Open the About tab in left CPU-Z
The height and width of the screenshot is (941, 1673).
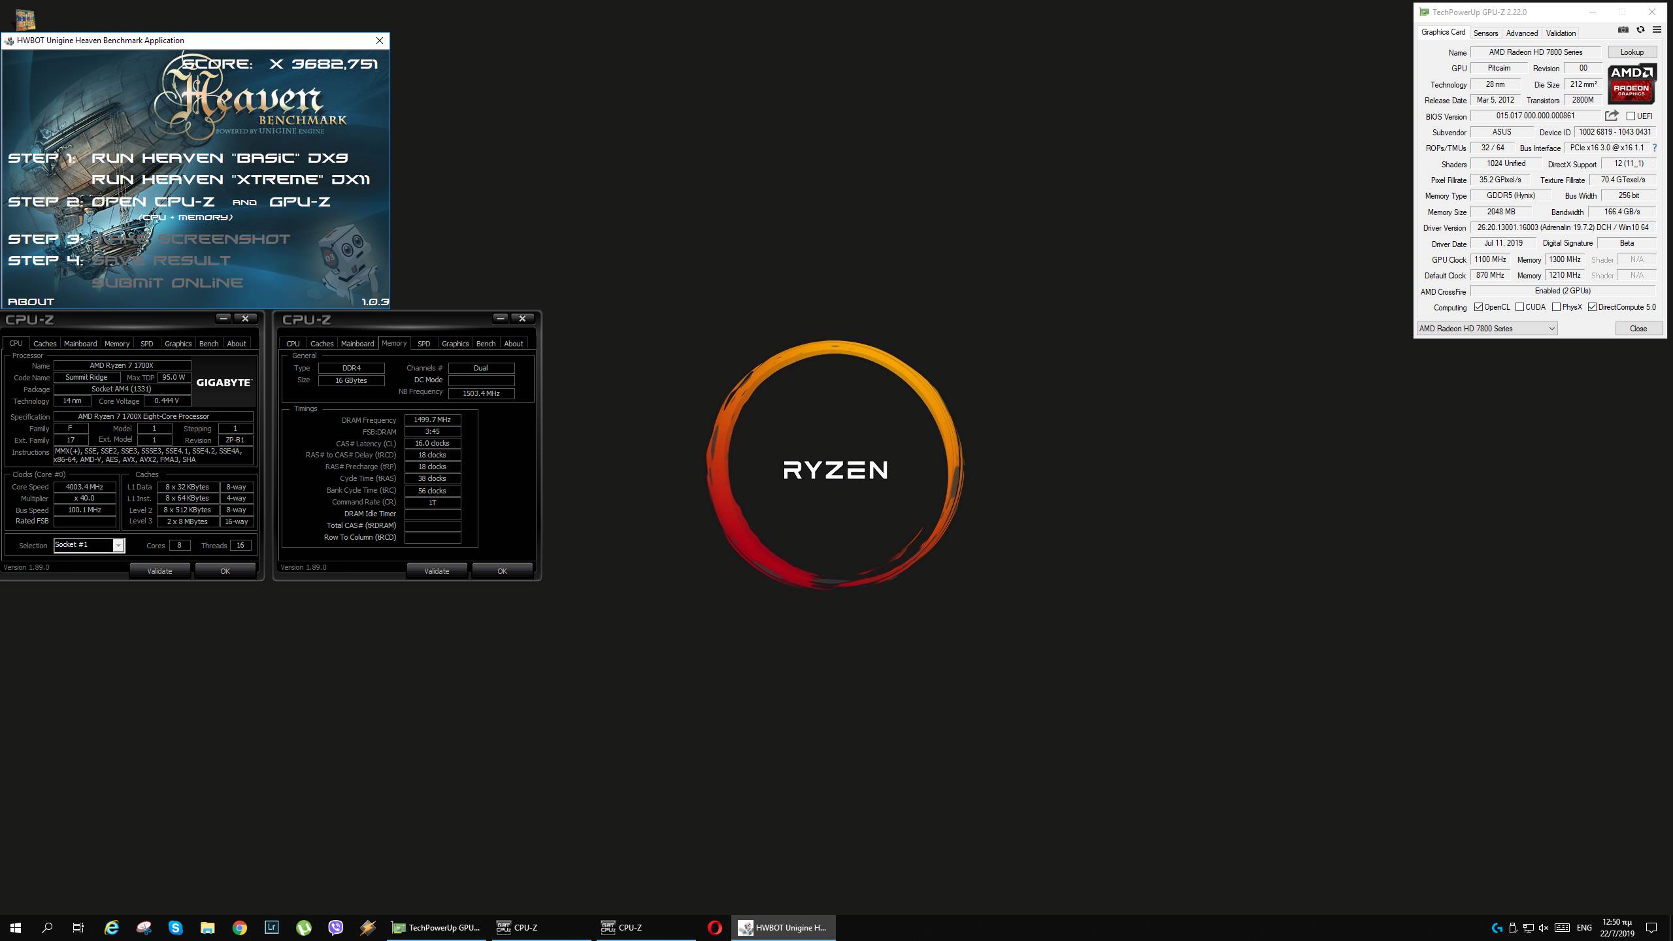237,344
